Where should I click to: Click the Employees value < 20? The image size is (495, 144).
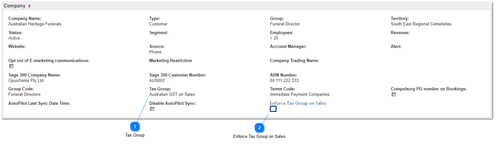[x=274, y=38]
